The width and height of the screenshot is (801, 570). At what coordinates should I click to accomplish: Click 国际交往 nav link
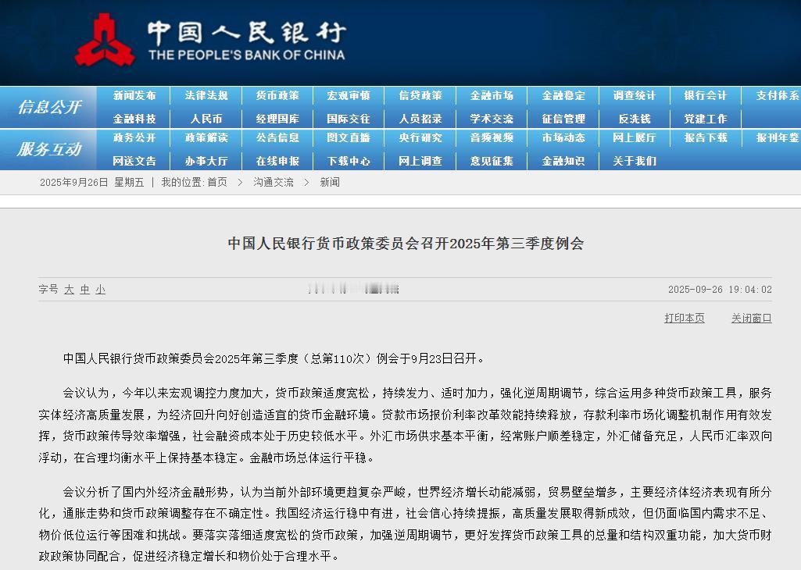tap(349, 119)
